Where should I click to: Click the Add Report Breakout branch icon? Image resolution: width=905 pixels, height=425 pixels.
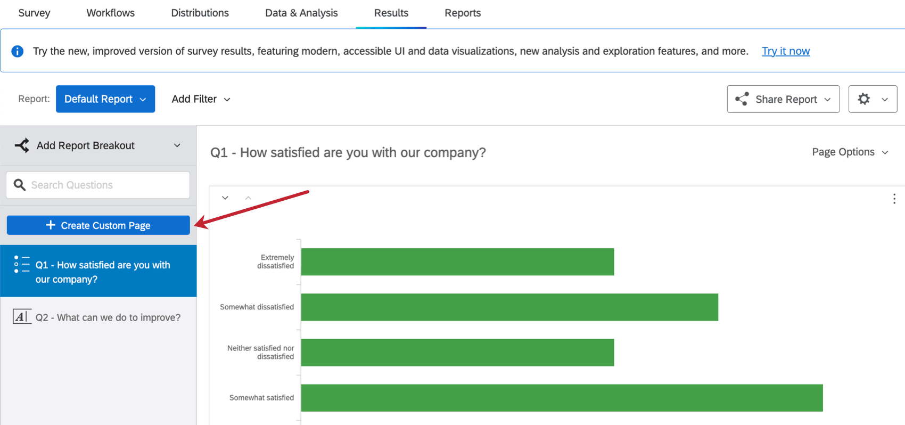pos(22,145)
